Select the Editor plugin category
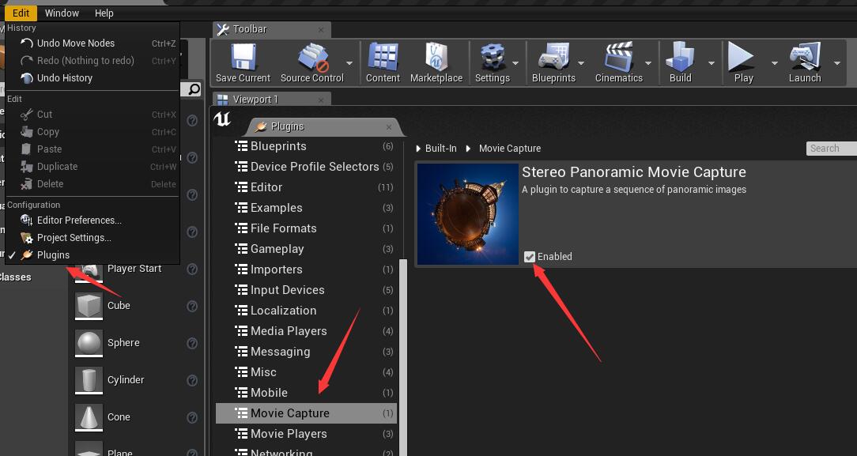The height and width of the screenshot is (456, 857). [x=306, y=187]
